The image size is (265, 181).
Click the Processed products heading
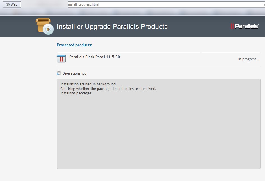pyautogui.click(x=75, y=45)
